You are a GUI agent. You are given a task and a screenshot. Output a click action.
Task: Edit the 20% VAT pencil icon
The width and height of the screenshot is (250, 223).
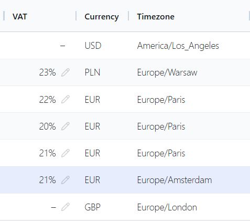tap(66, 126)
